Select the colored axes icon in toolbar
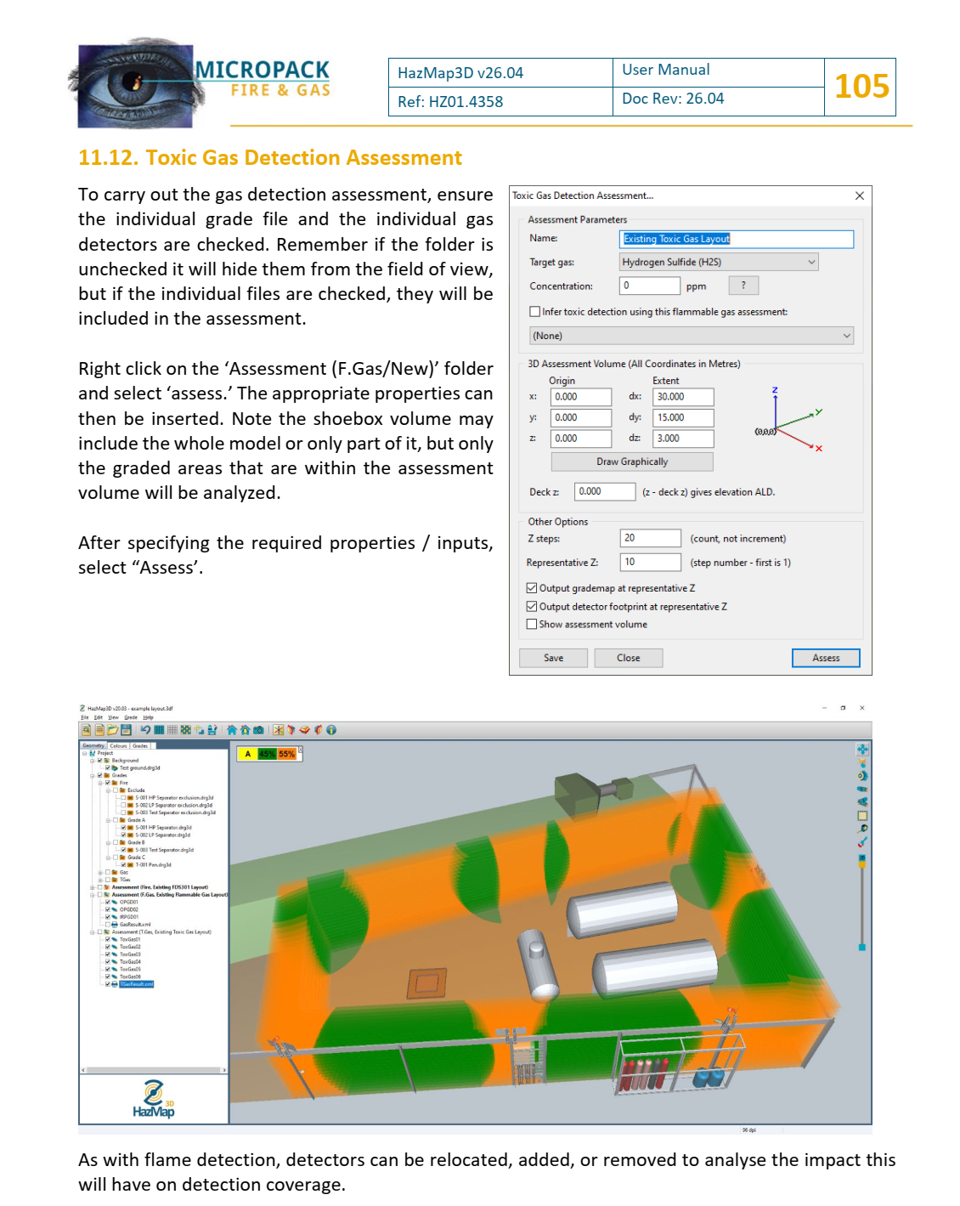 coord(278,730)
